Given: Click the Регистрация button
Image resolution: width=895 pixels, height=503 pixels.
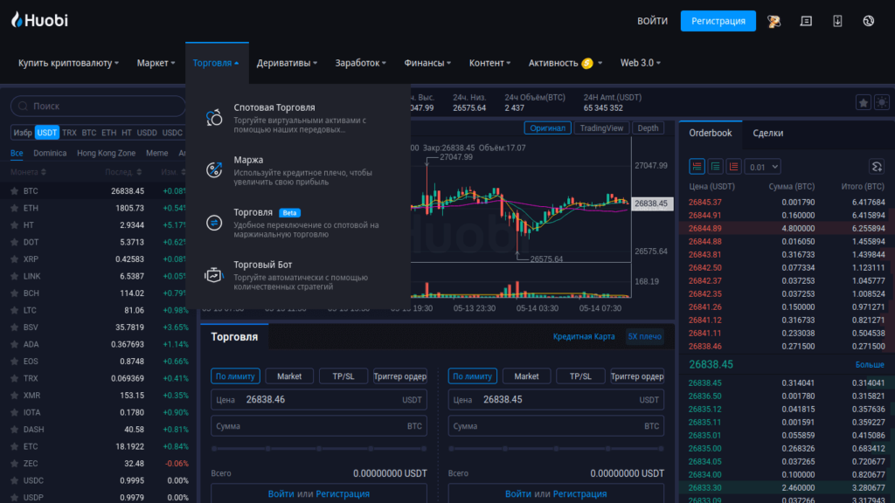Looking at the screenshot, I should 718,20.
